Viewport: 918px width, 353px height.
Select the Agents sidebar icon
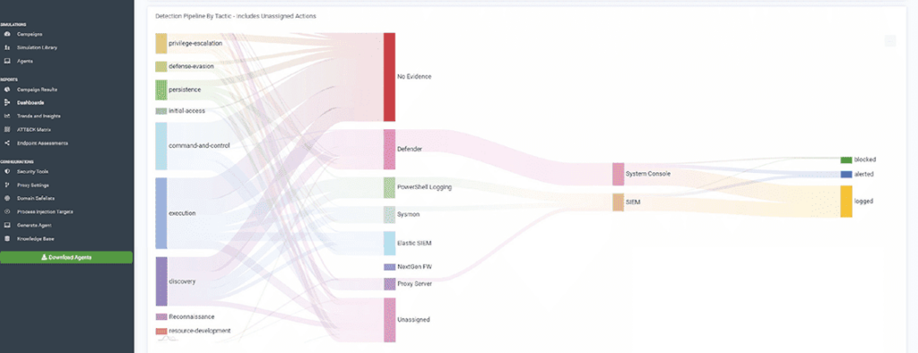tap(7, 61)
